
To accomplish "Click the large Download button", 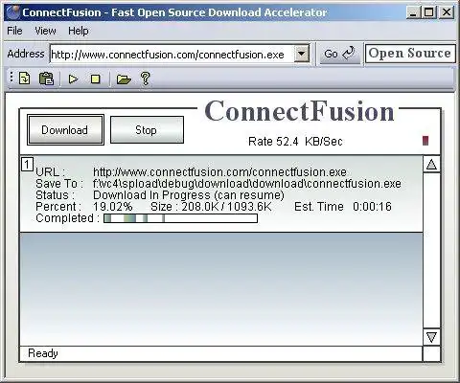I will (65, 130).
